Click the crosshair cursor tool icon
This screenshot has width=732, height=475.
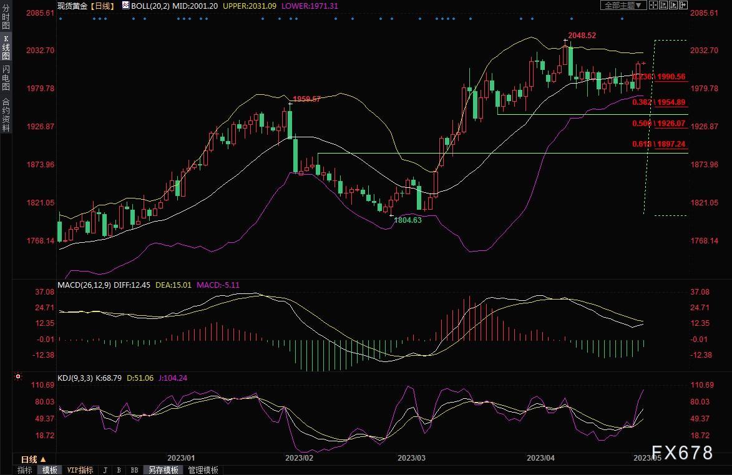(x=653, y=5)
